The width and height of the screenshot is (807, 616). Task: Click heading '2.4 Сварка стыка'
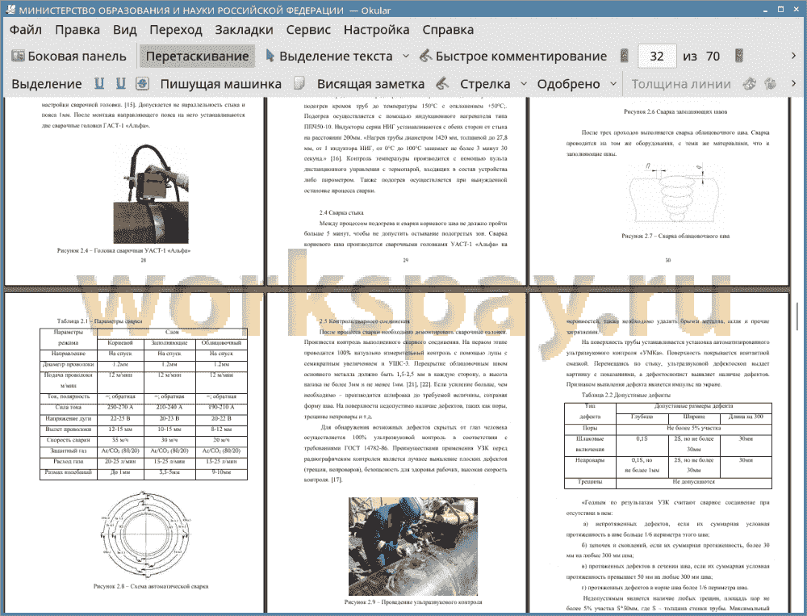tap(341, 212)
